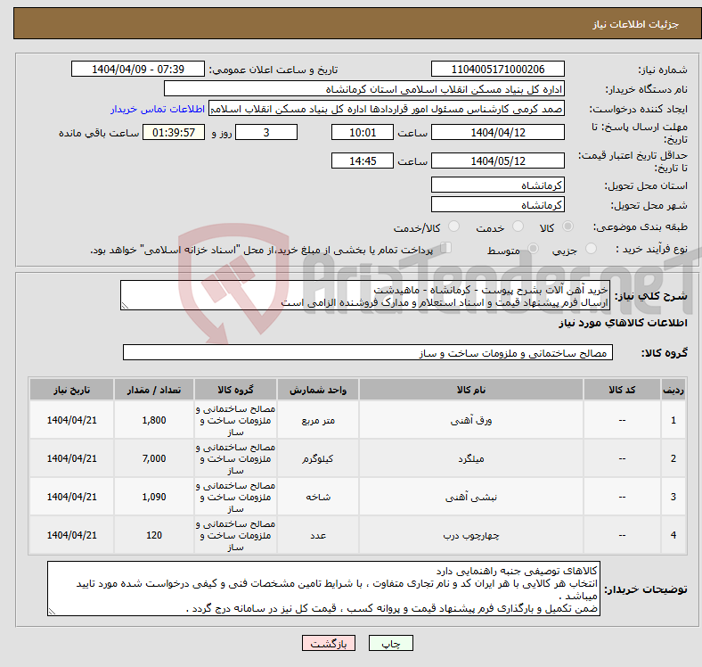Select the کالا radio button

click(x=567, y=226)
